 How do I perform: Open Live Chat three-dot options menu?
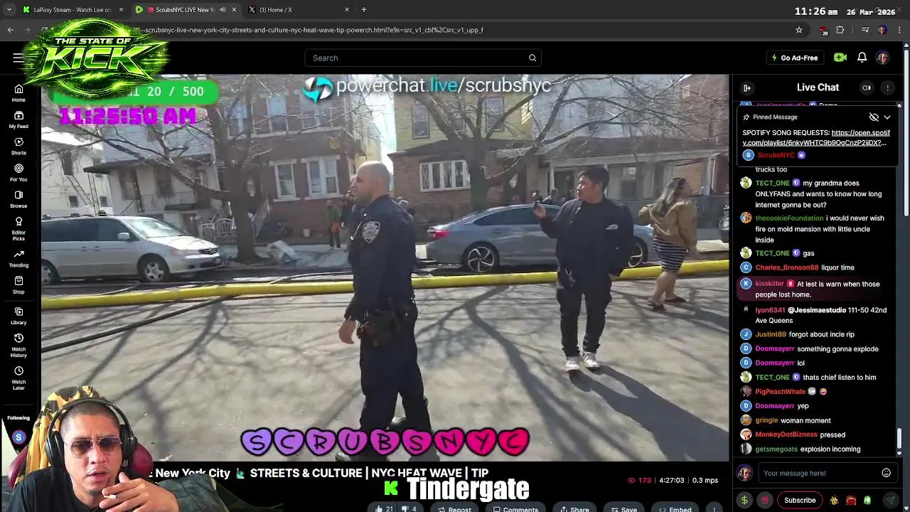887,87
